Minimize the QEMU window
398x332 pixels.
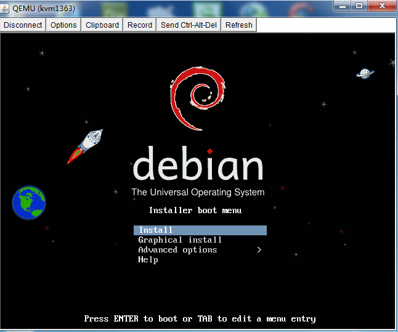343,6
